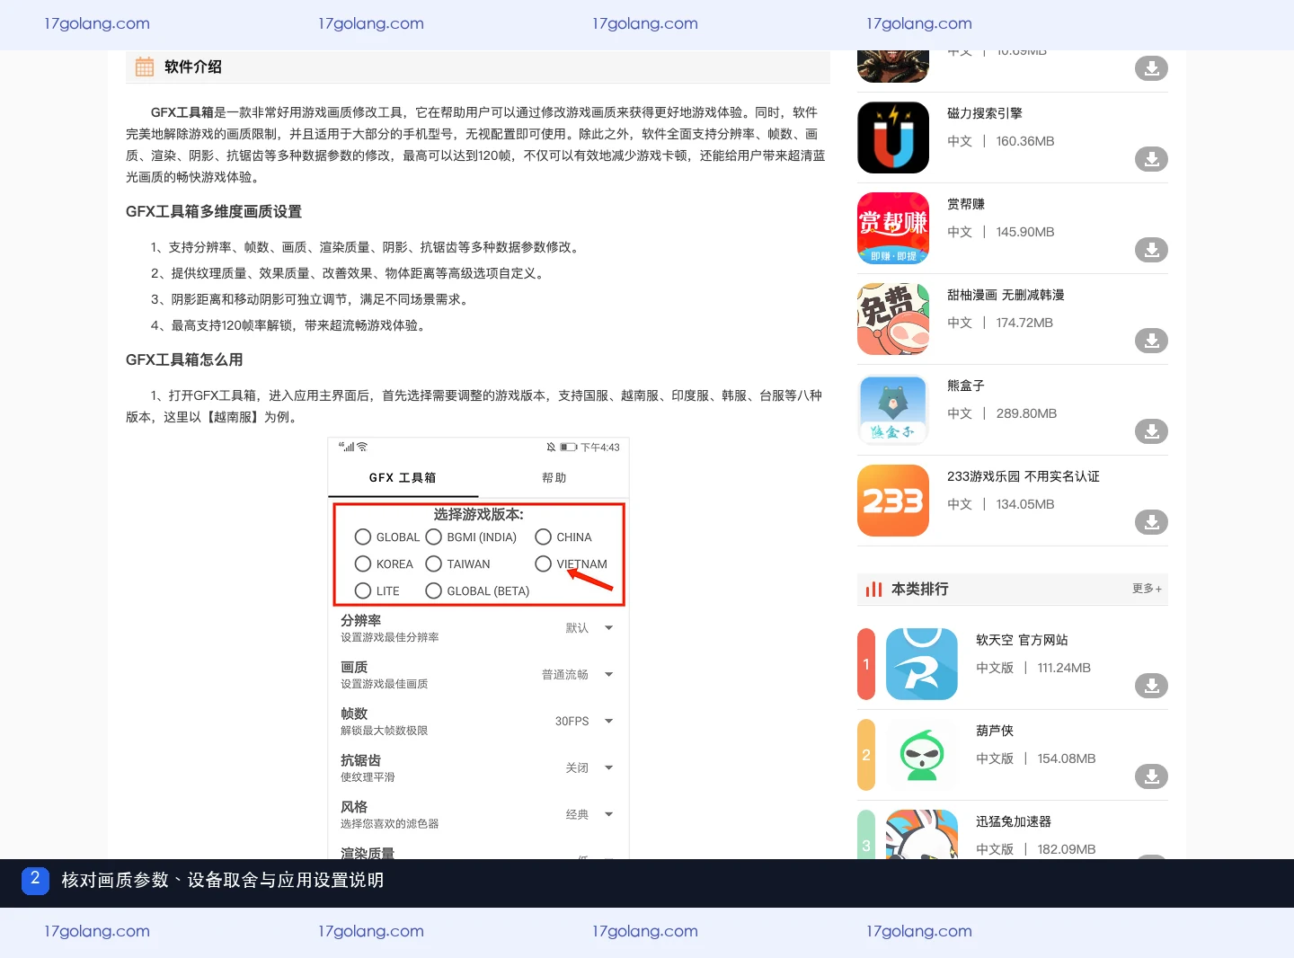Download 磁力搜索引擎 via its download icon

pos(1151,159)
